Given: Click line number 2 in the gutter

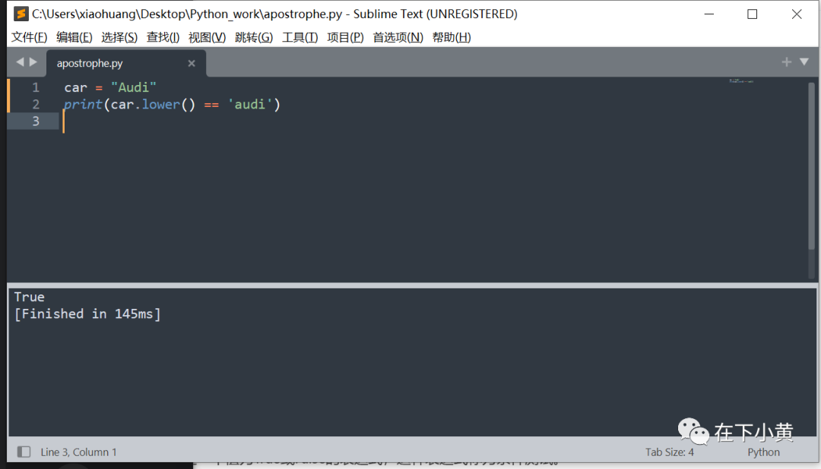Looking at the screenshot, I should point(36,104).
